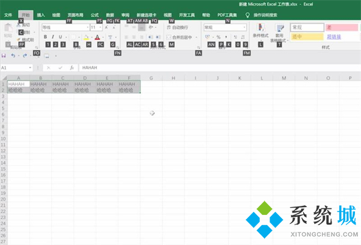Switch to the 开发工具 (Developer) tab

(187, 15)
